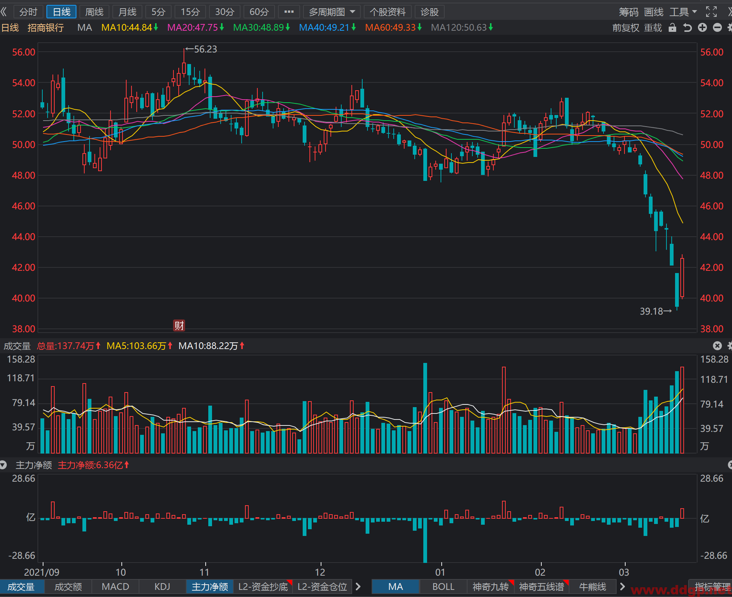The height and width of the screenshot is (597, 732).
Task: Select the 神奇九转 overlay tab
Action: coord(490,587)
